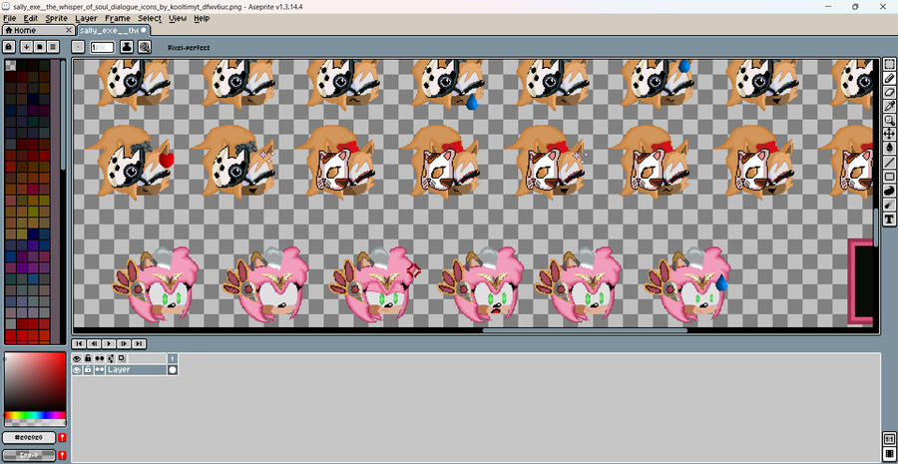Toggle continuous cels in timeline header

tap(100, 358)
